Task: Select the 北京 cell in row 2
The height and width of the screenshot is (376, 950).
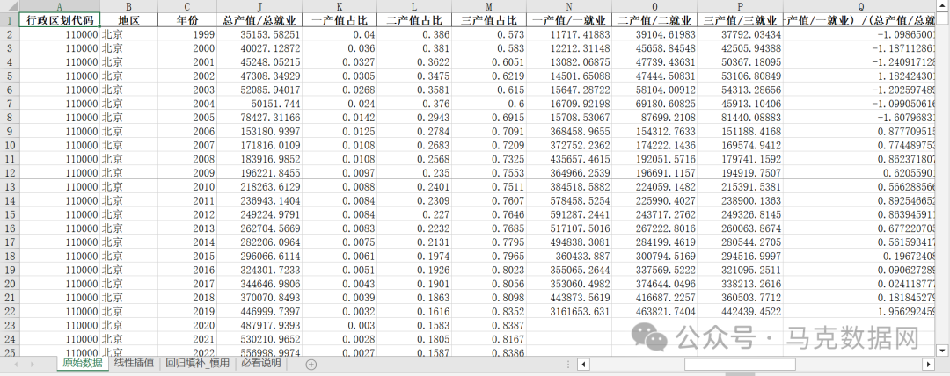Action: [x=128, y=34]
